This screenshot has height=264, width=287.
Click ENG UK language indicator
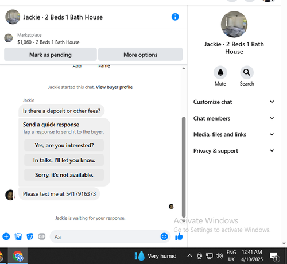231,256
